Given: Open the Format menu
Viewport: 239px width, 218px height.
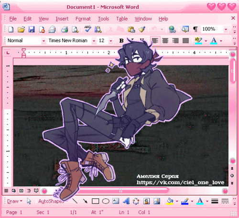Looking at the screenshot, I should (83, 19).
